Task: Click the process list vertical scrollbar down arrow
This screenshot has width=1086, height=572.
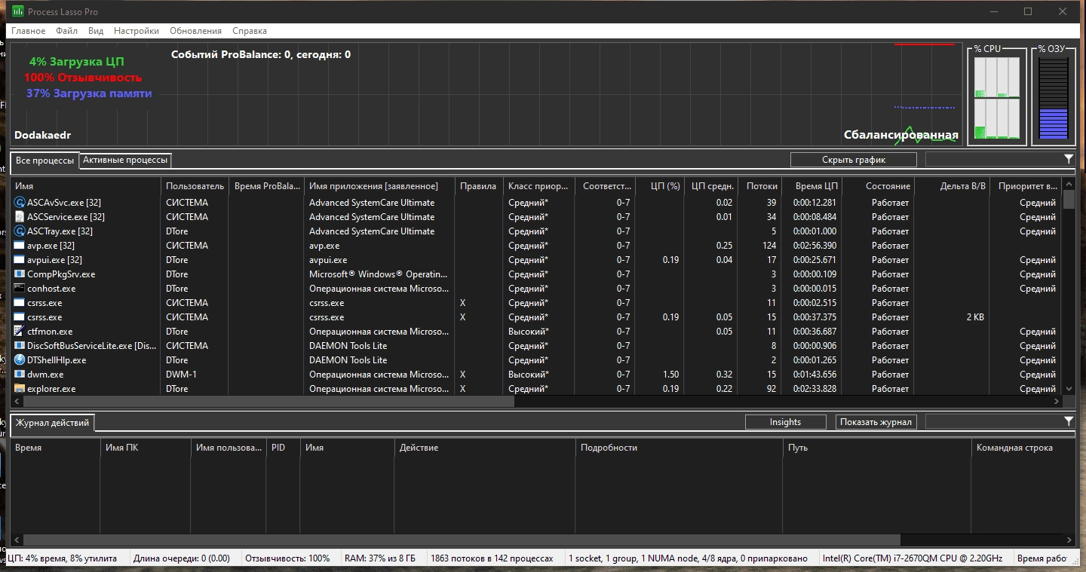Action: tap(1069, 389)
